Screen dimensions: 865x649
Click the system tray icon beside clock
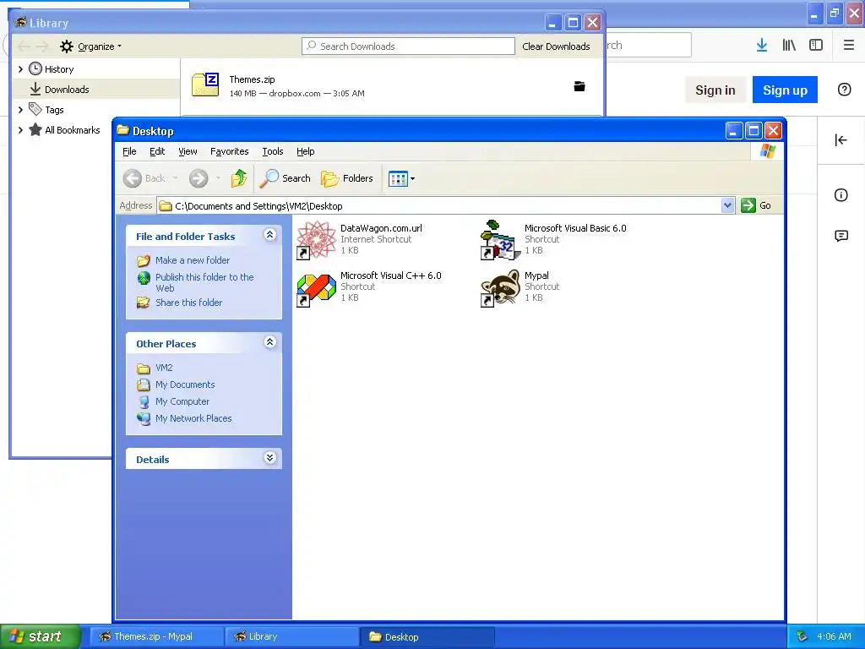[x=802, y=636]
